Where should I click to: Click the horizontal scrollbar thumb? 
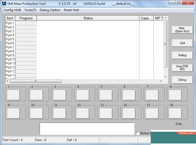pos(36,81)
